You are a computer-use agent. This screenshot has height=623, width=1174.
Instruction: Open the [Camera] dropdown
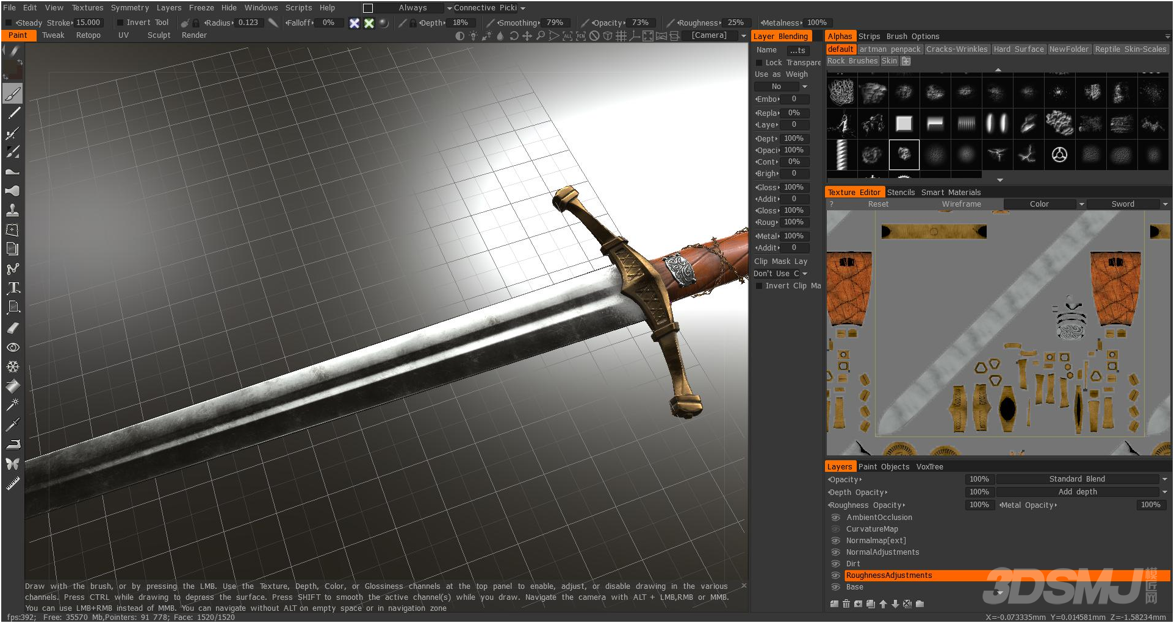coord(715,35)
